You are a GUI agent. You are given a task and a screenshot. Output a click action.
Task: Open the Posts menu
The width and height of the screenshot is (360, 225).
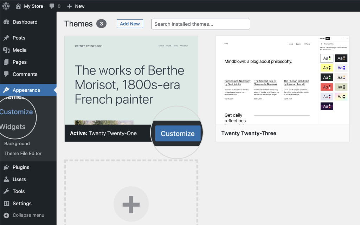19,38
